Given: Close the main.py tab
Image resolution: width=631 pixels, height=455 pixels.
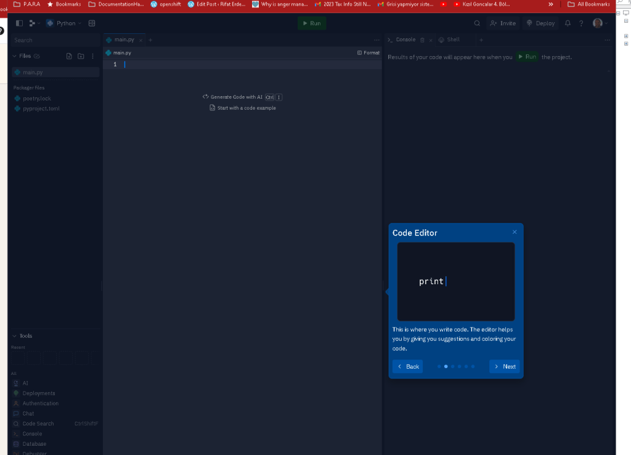Looking at the screenshot, I should point(140,40).
